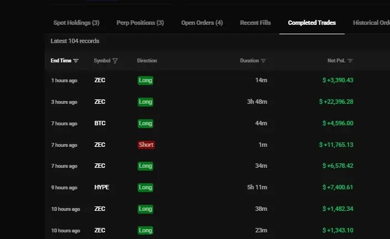Open the Open Orders (4) tab
Screen dimensions: 390x239
(x=202, y=23)
